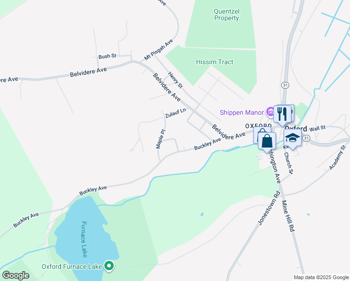
Task: Select the Zulauf Ln street label
Action: click(x=175, y=113)
